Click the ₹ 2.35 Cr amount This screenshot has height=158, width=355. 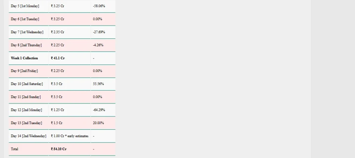[x=58, y=32]
